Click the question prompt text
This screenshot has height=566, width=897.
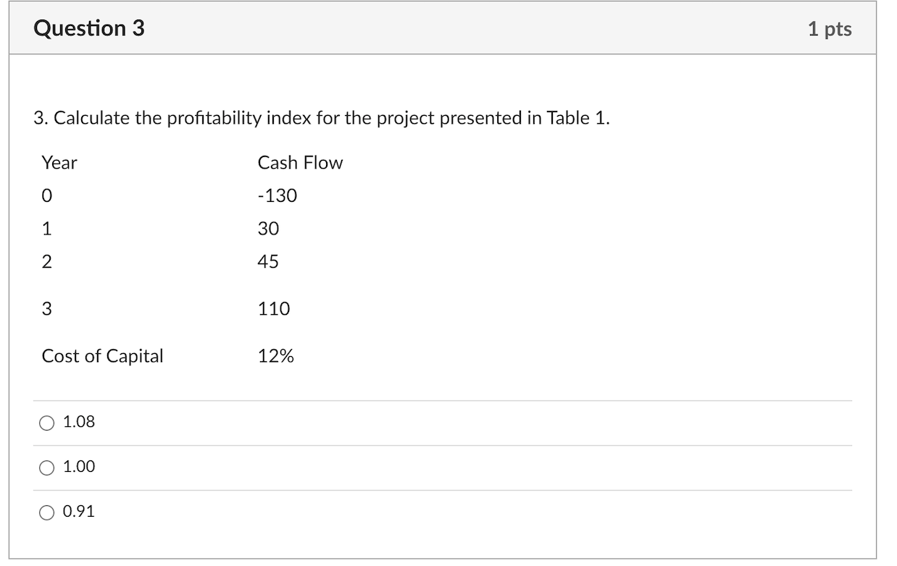coord(321,118)
